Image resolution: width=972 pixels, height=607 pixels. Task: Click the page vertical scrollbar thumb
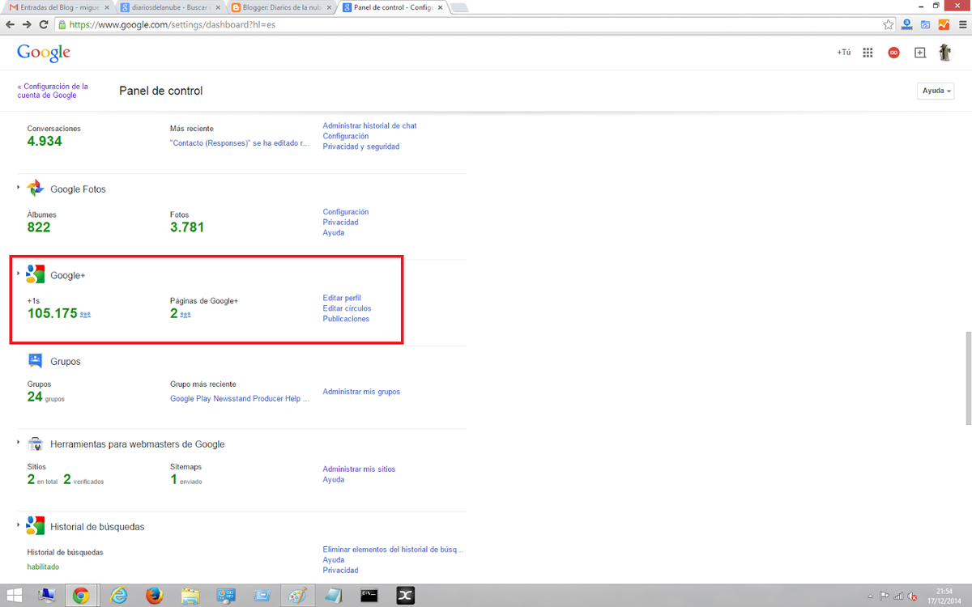pyautogui.click(x=966, y=377)
